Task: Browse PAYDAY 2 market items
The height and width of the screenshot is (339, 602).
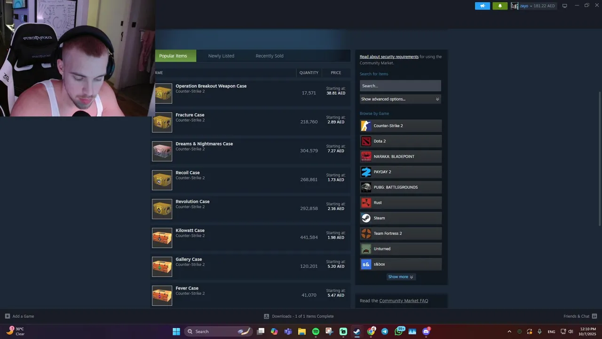Action: tap(401, 172)
